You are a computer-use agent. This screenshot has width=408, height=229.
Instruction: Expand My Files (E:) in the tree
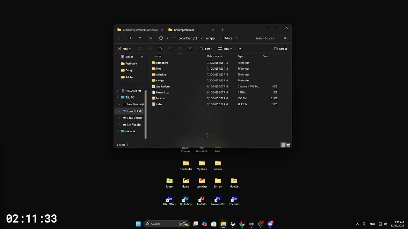coord(119,125)
